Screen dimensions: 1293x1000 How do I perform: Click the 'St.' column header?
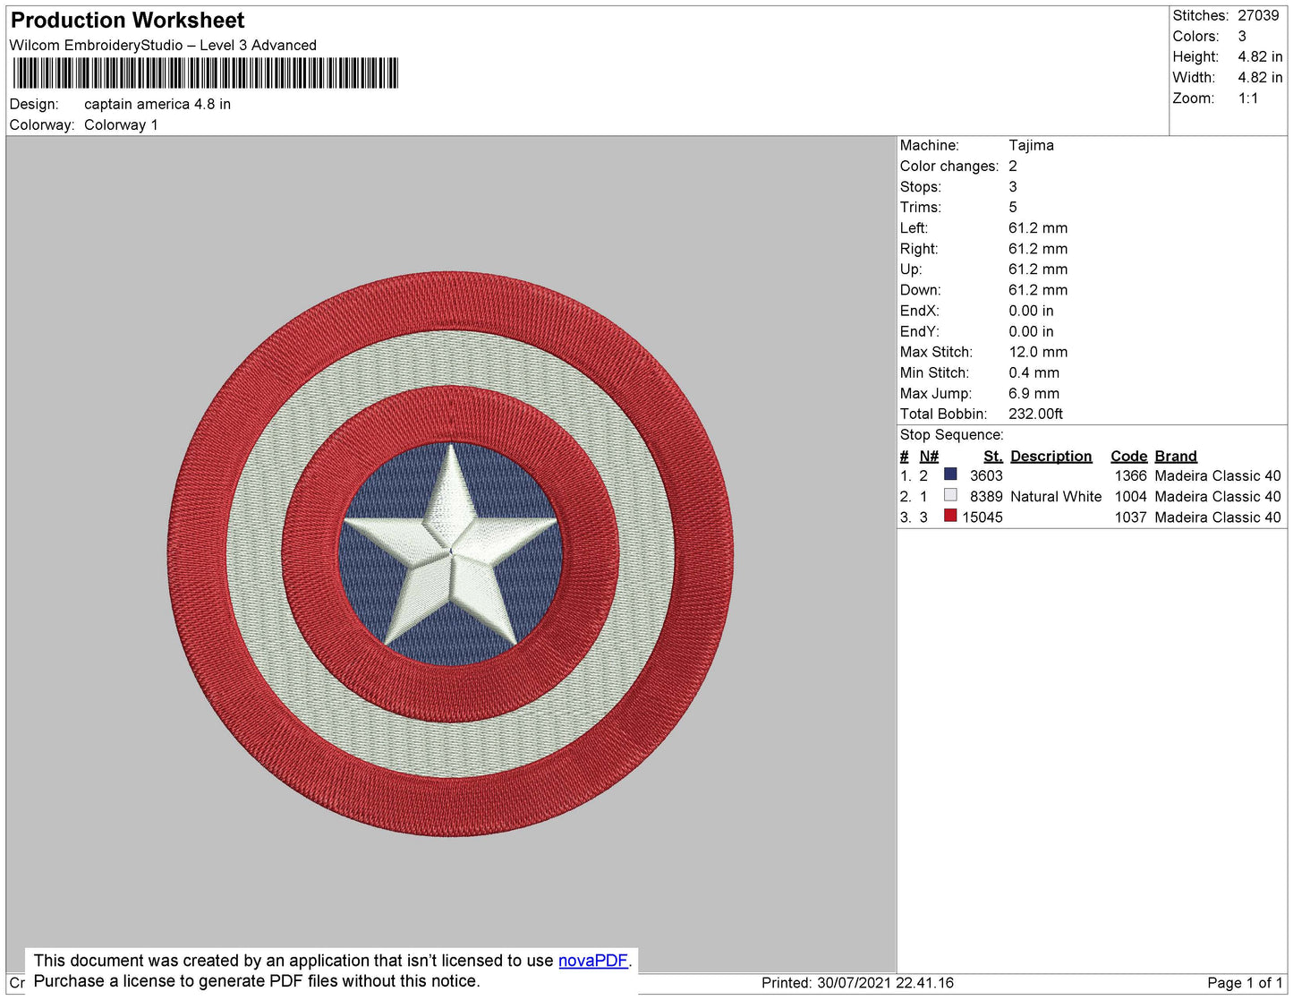click(x=993, y=457)
